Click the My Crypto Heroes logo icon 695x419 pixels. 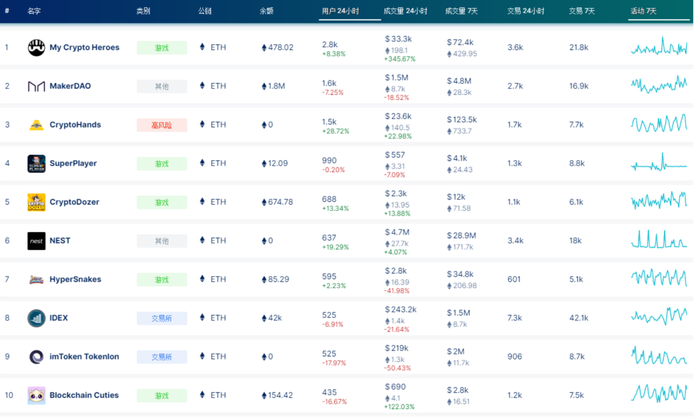[37, 48]
